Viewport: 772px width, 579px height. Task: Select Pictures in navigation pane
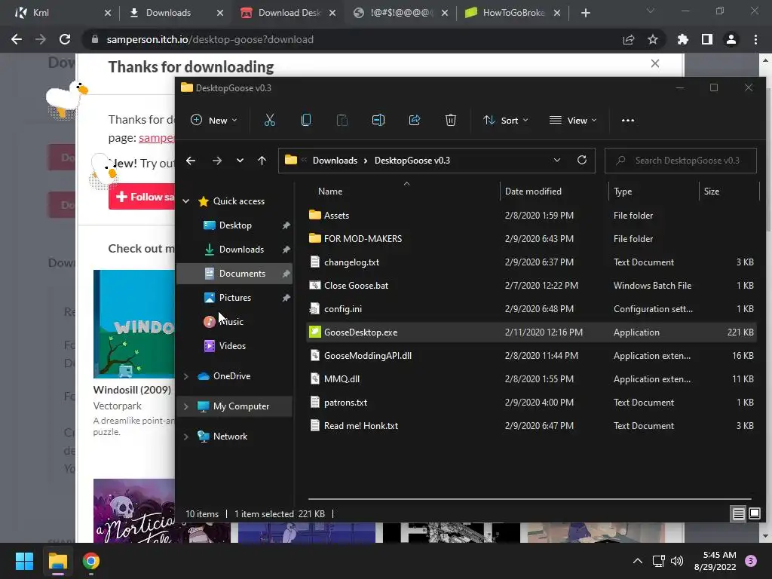(x=235, y=297)
